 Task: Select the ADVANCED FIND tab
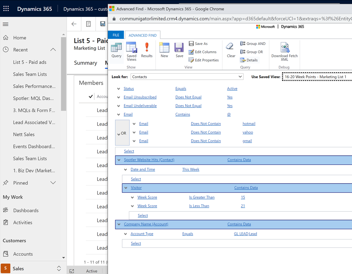tap(143, 35)
